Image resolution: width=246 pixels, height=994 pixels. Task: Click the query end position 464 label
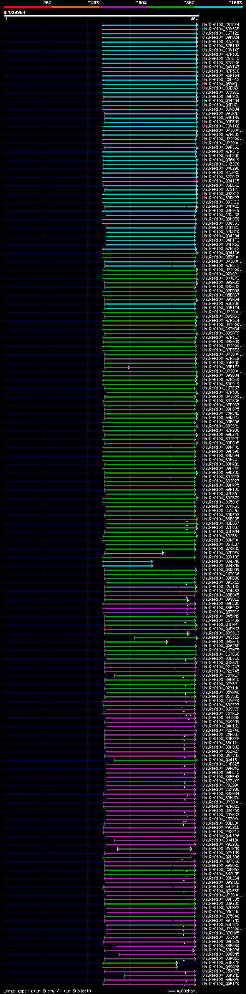pos(194,19)
